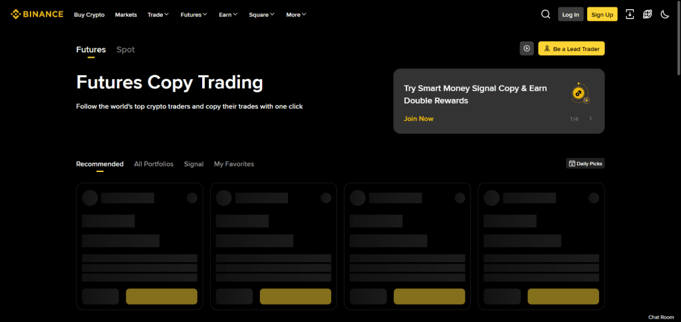The image size is (681, 322).
Task: Expand the More dropdown menu
Action: pyautogui.click(x=296, y=15)
